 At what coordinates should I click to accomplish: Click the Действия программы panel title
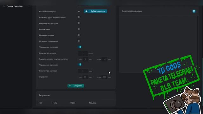132,11
